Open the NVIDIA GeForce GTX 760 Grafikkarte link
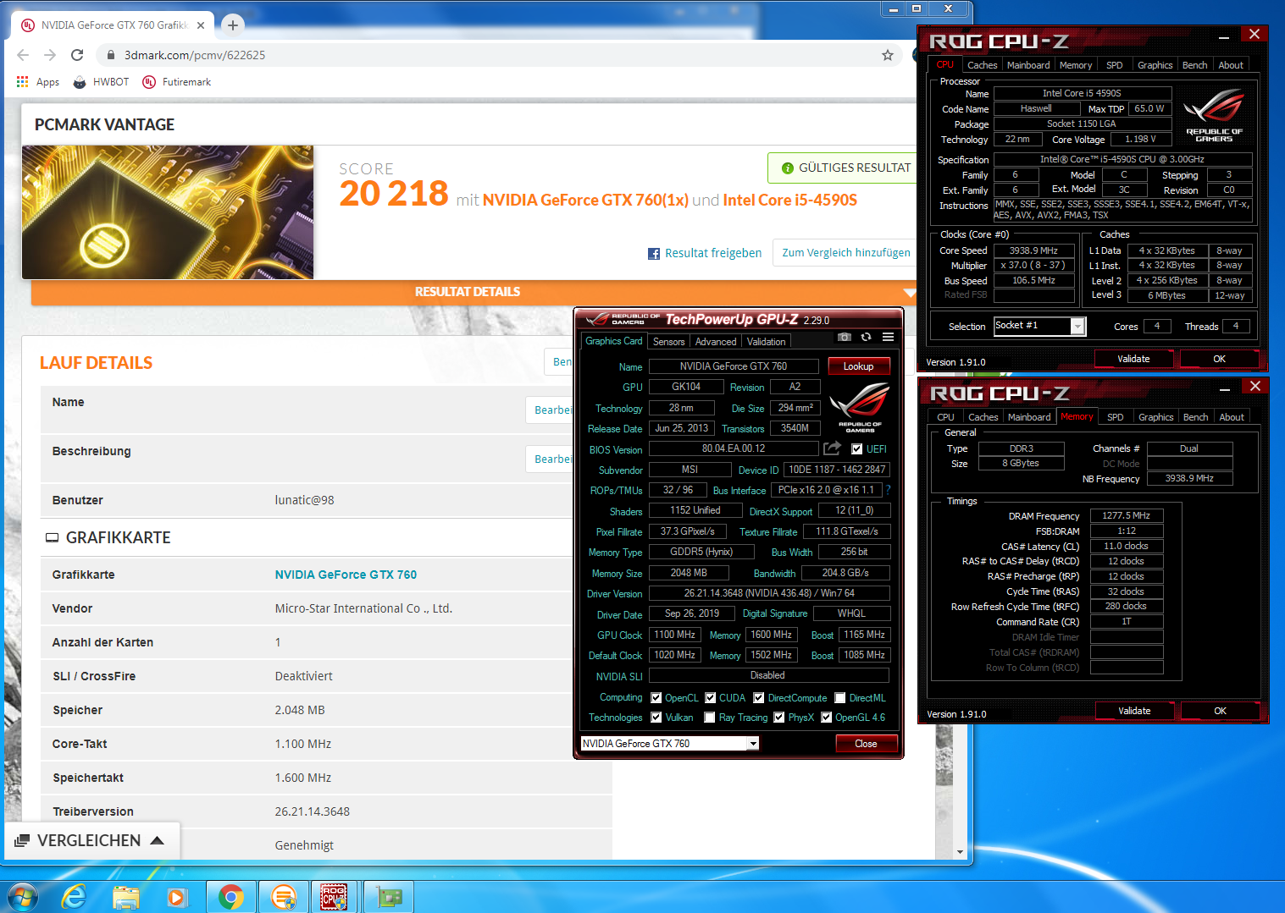This screenshot has width=1285, height=913. click(346, 575)
